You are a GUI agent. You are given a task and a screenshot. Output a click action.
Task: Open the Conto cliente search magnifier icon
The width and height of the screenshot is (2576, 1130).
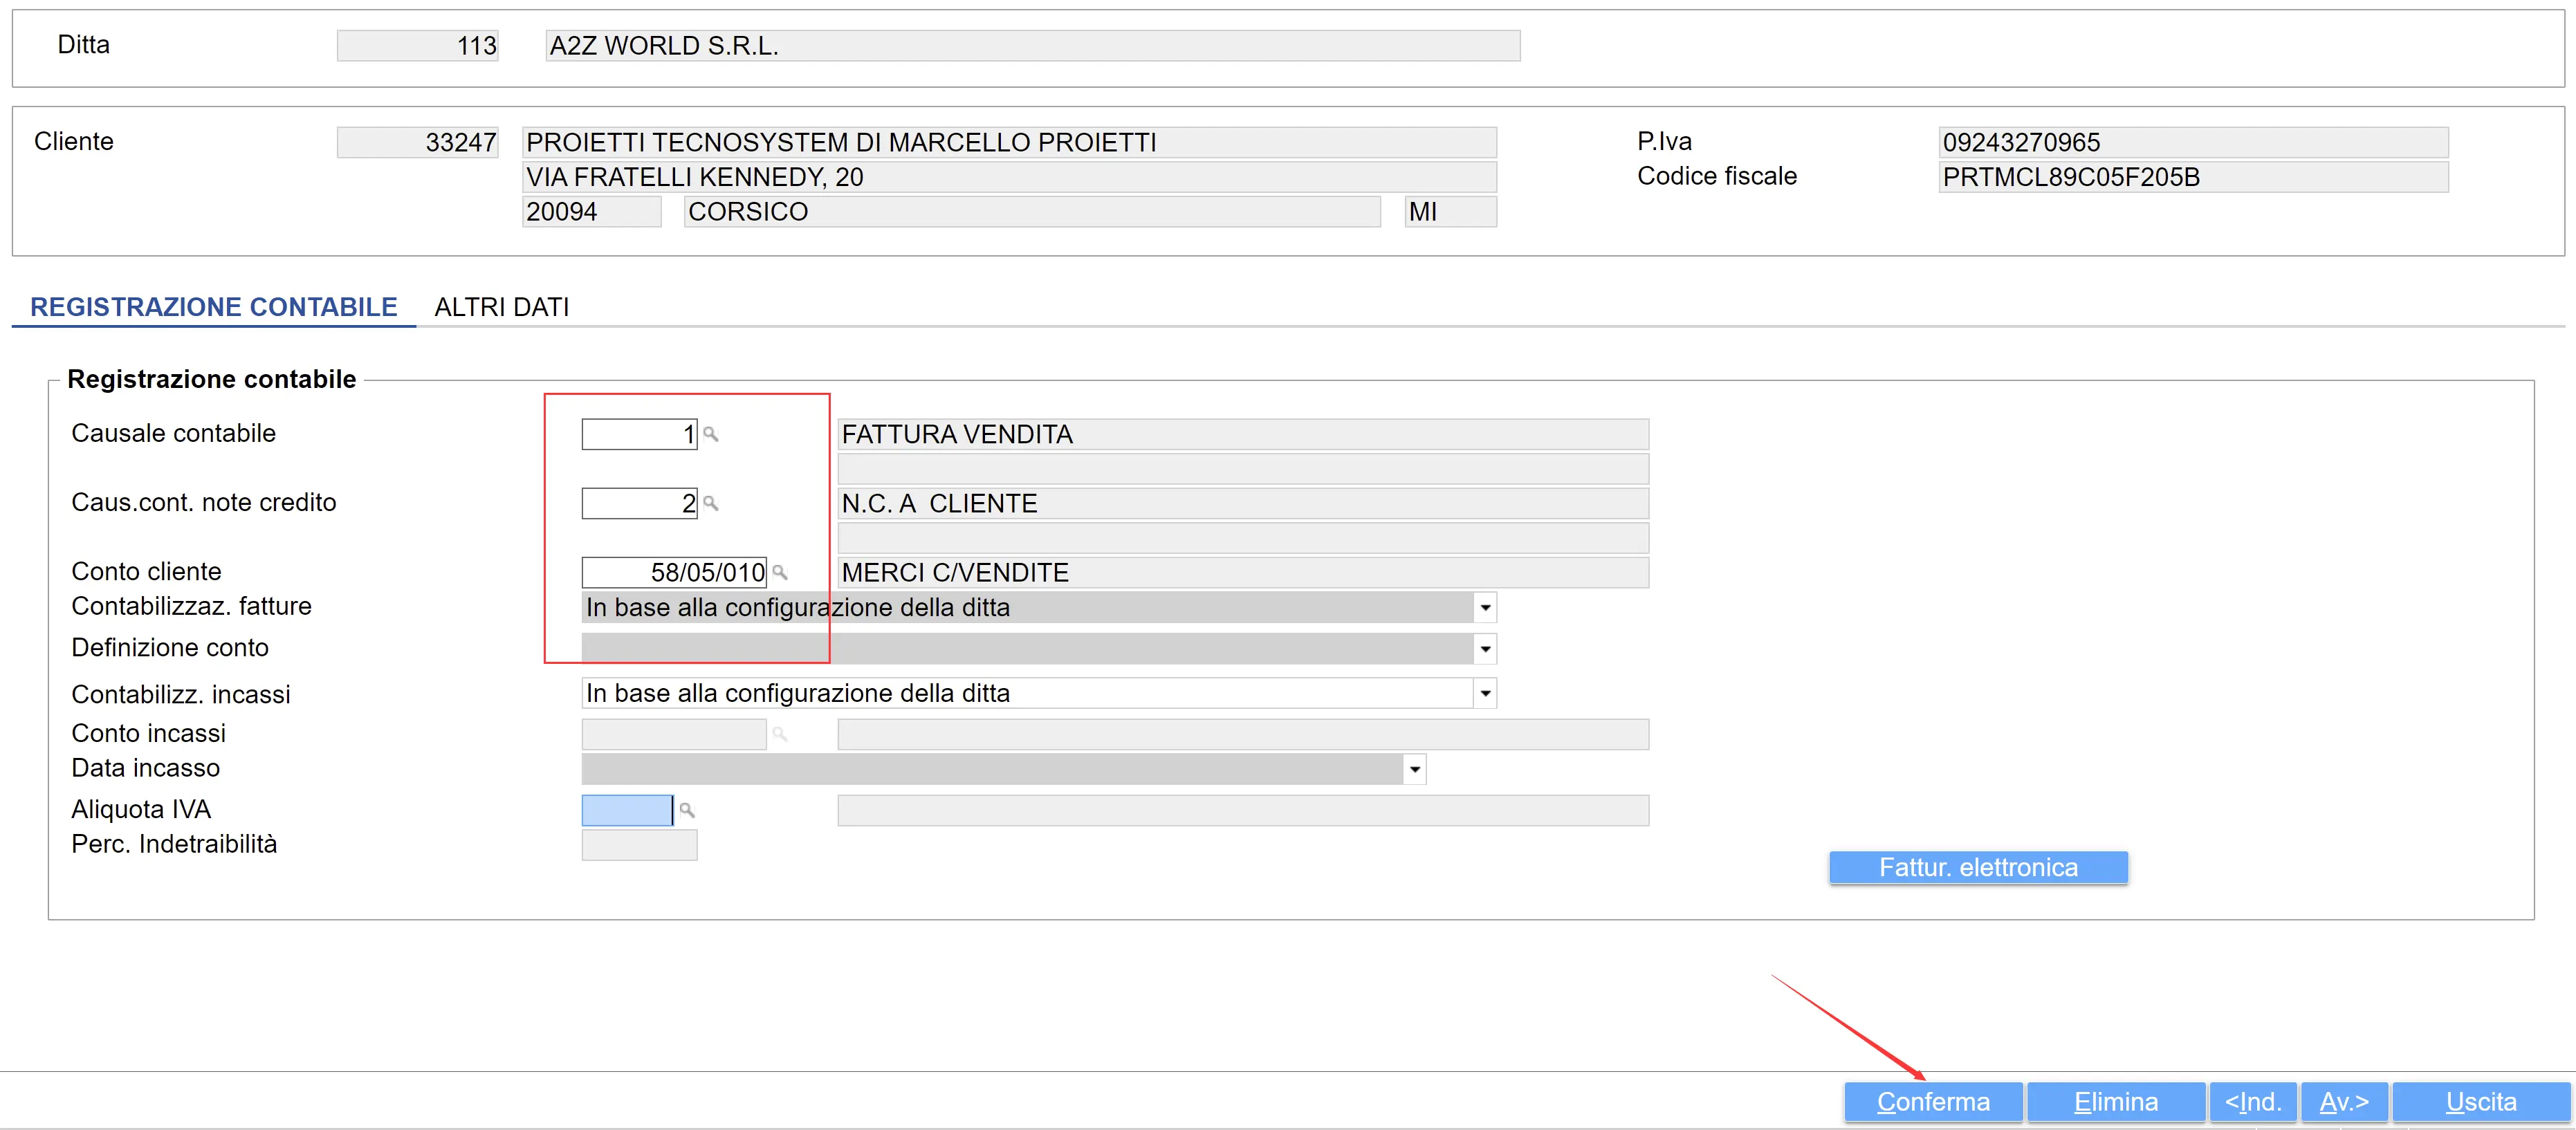coord(779,572)
